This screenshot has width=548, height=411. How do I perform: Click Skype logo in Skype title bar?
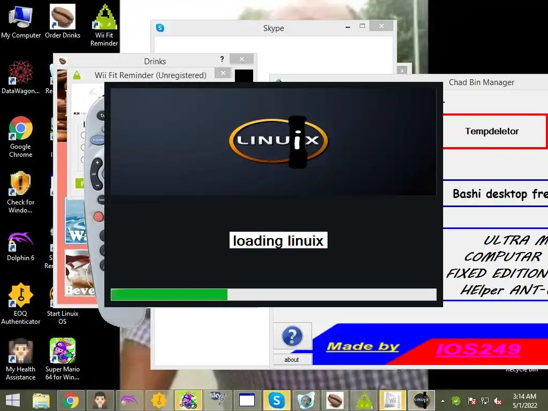(160, 28)
